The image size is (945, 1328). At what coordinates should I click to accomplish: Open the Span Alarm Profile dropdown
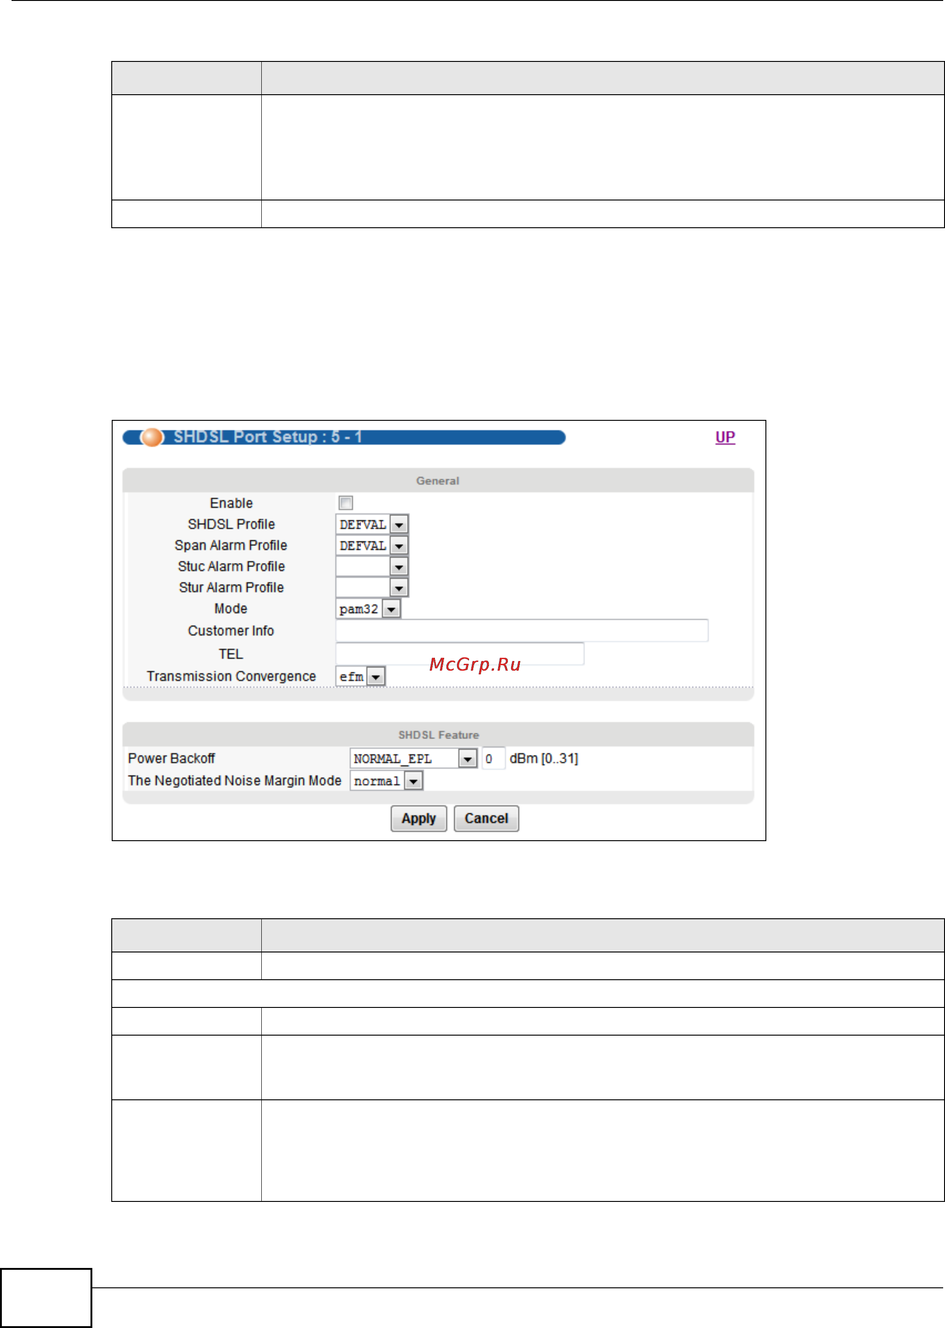(372, 546)
